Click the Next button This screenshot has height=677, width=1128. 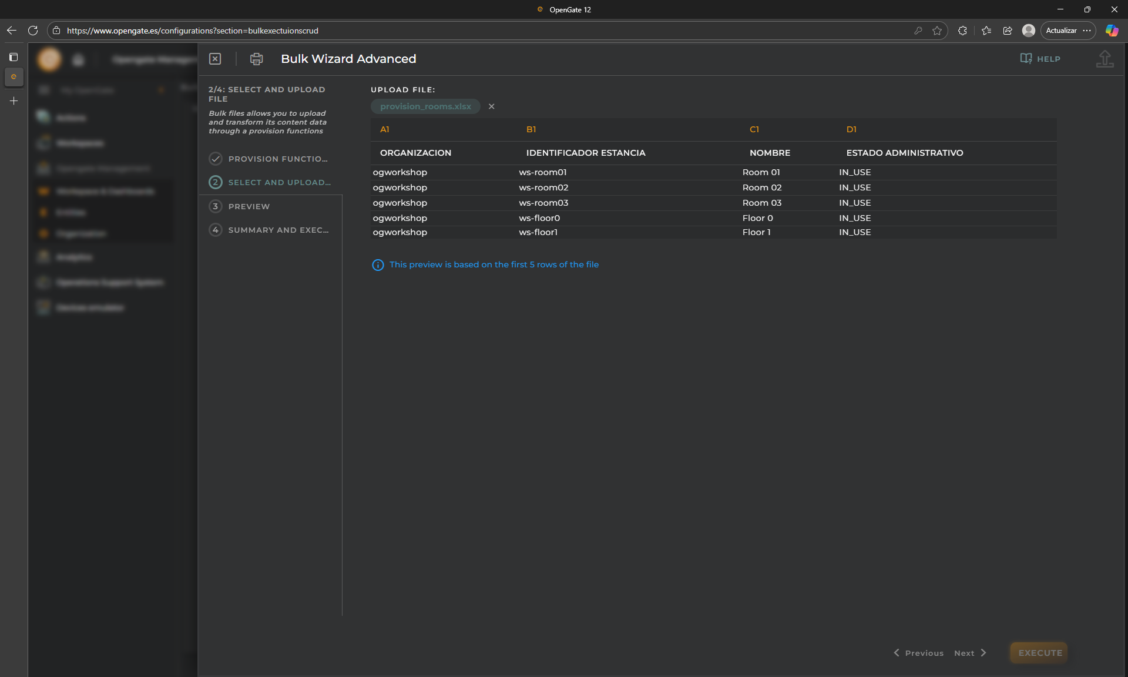970,653
